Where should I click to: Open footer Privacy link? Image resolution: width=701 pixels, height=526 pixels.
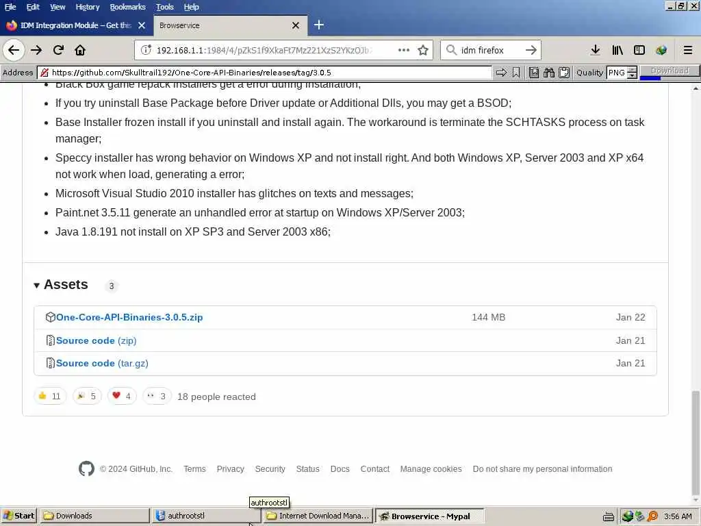pyautogui.click(x=230, y=468)
